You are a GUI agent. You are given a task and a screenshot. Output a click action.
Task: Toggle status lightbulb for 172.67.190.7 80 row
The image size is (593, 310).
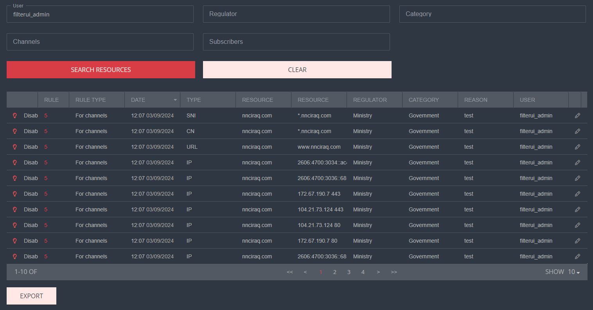coord(15,241)
